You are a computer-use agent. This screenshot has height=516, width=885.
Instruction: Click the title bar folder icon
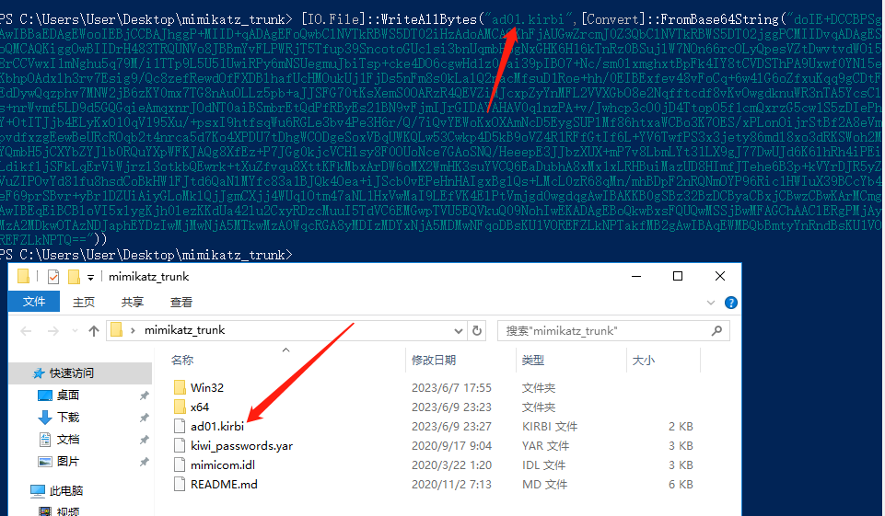[x=23, y=276]
